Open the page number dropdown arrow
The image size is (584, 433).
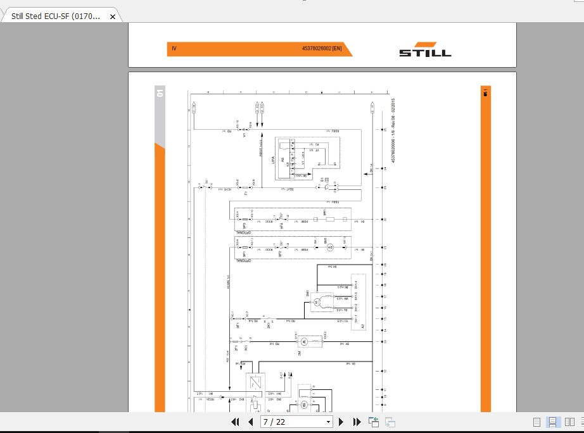coord(328,422)
